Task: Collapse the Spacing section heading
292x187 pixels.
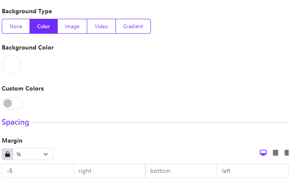Action: coord(15,122)
